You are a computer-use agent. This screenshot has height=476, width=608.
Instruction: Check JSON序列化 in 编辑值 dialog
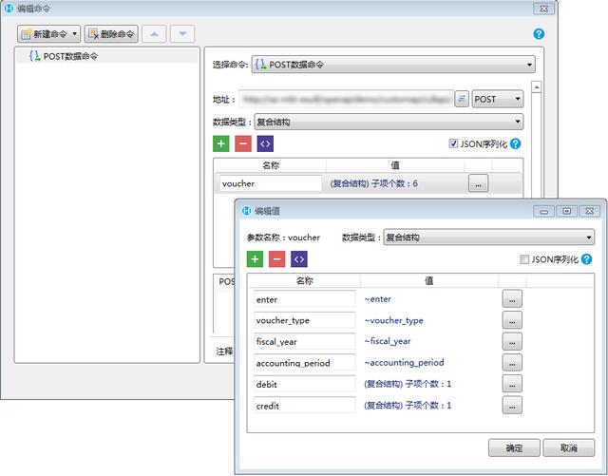(524, 259)
